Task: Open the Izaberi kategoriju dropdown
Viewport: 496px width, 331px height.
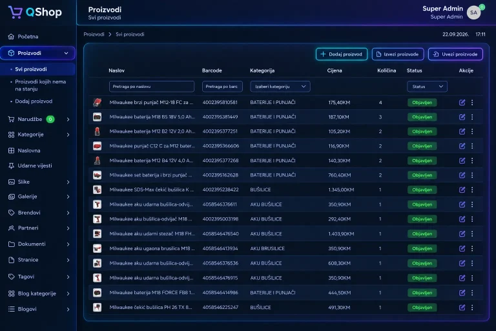Action: coord(280,87)
